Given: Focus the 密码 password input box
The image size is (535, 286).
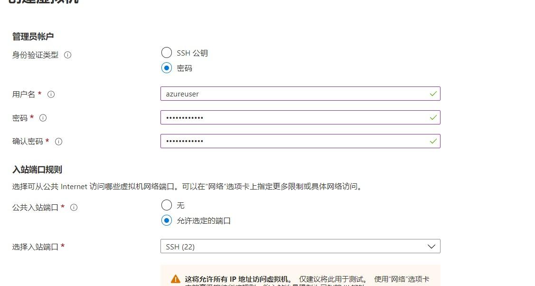Looking at the screenshot, I should [294, 117].
